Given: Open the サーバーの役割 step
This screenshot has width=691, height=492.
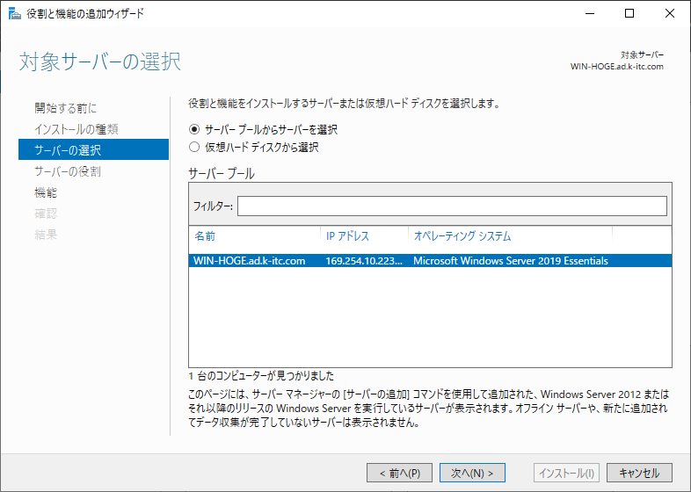Looking at the screenshot, I should 68,171.
